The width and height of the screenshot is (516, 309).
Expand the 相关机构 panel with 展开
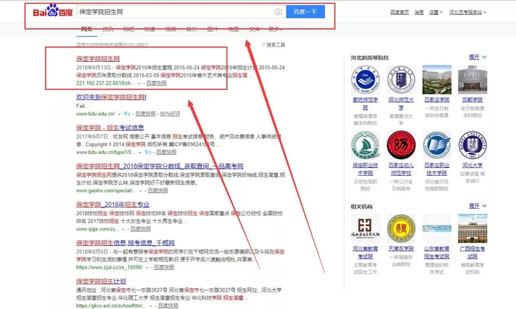point(477,206)
